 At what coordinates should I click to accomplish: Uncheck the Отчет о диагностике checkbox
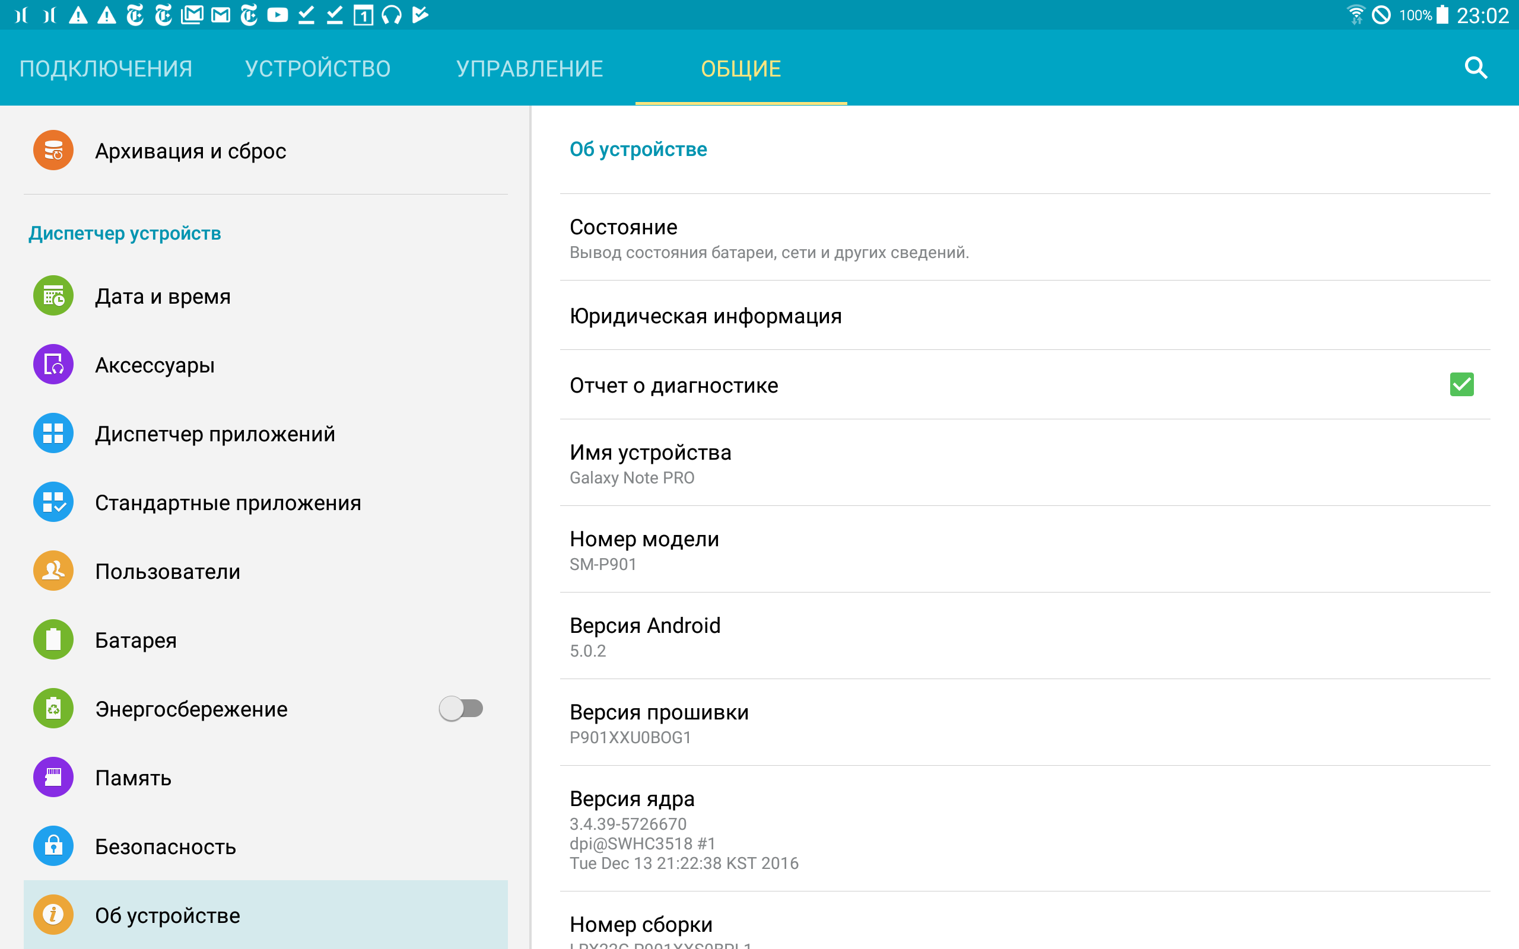[1461, 385]
